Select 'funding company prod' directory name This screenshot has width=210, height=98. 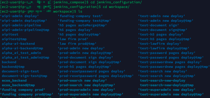pyautogui.click(x=22, y=90)
